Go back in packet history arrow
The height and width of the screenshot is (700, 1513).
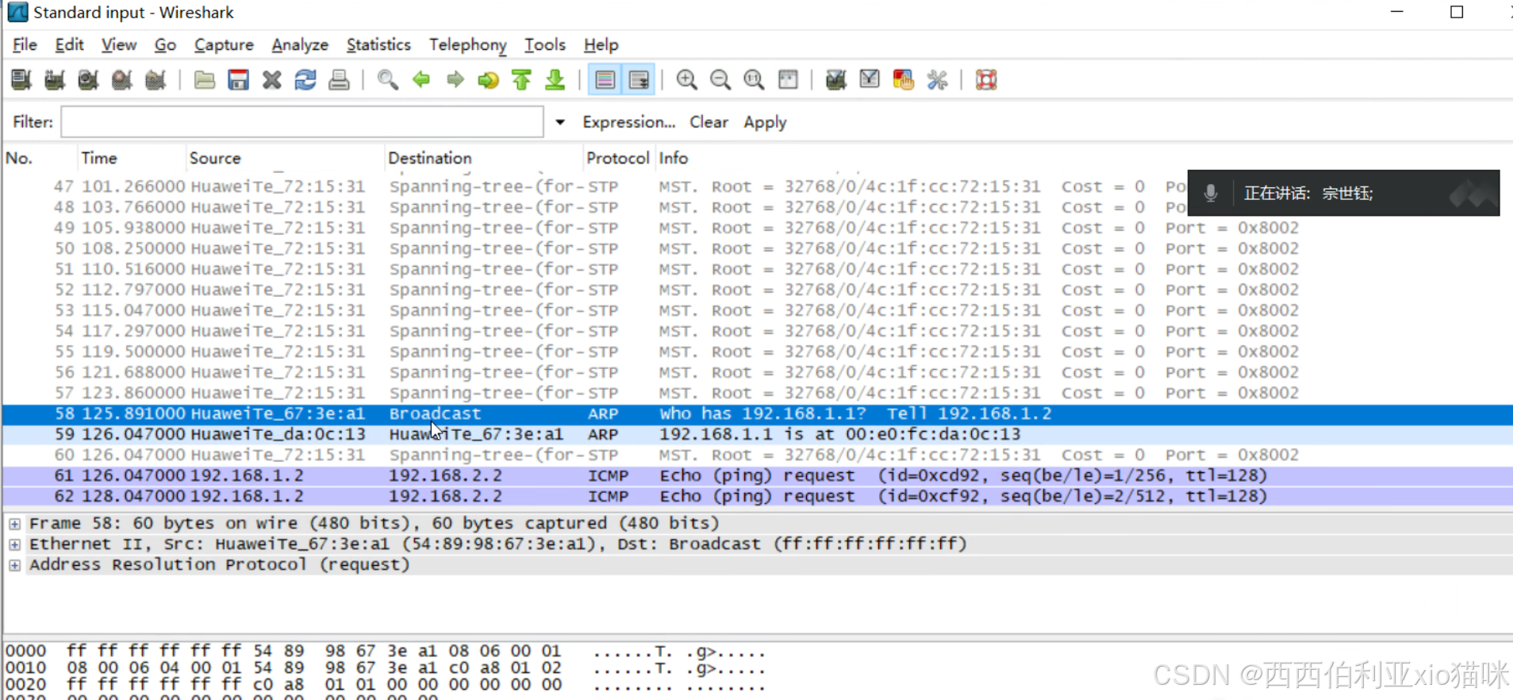[x=421, y=79]
